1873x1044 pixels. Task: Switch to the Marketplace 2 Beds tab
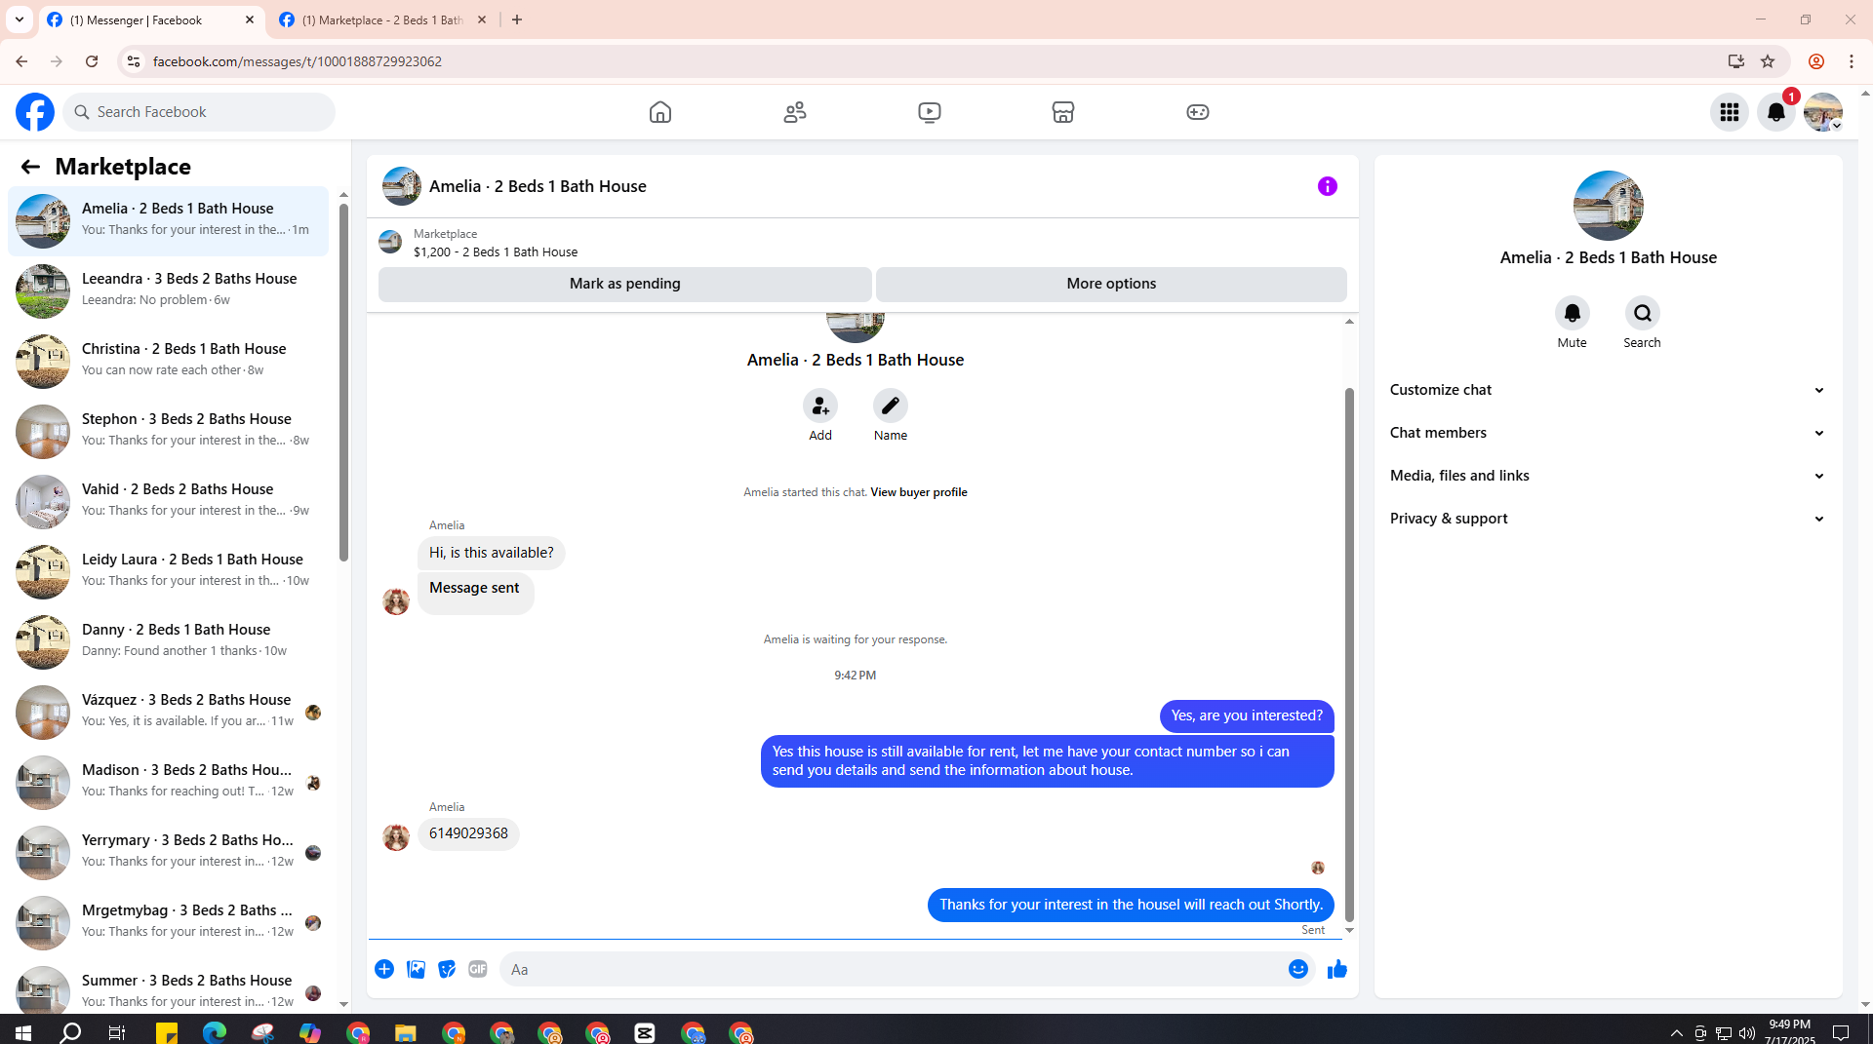tap(383, 19)
